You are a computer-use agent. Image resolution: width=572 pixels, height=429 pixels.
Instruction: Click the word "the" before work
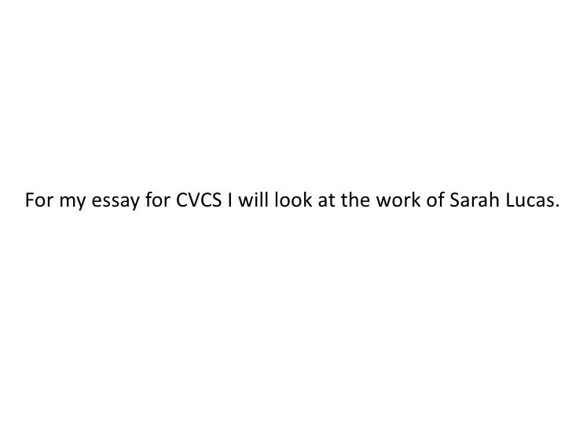(355, 200)
